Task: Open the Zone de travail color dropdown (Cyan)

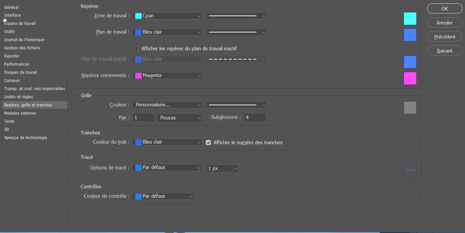Action: point(167,16)
